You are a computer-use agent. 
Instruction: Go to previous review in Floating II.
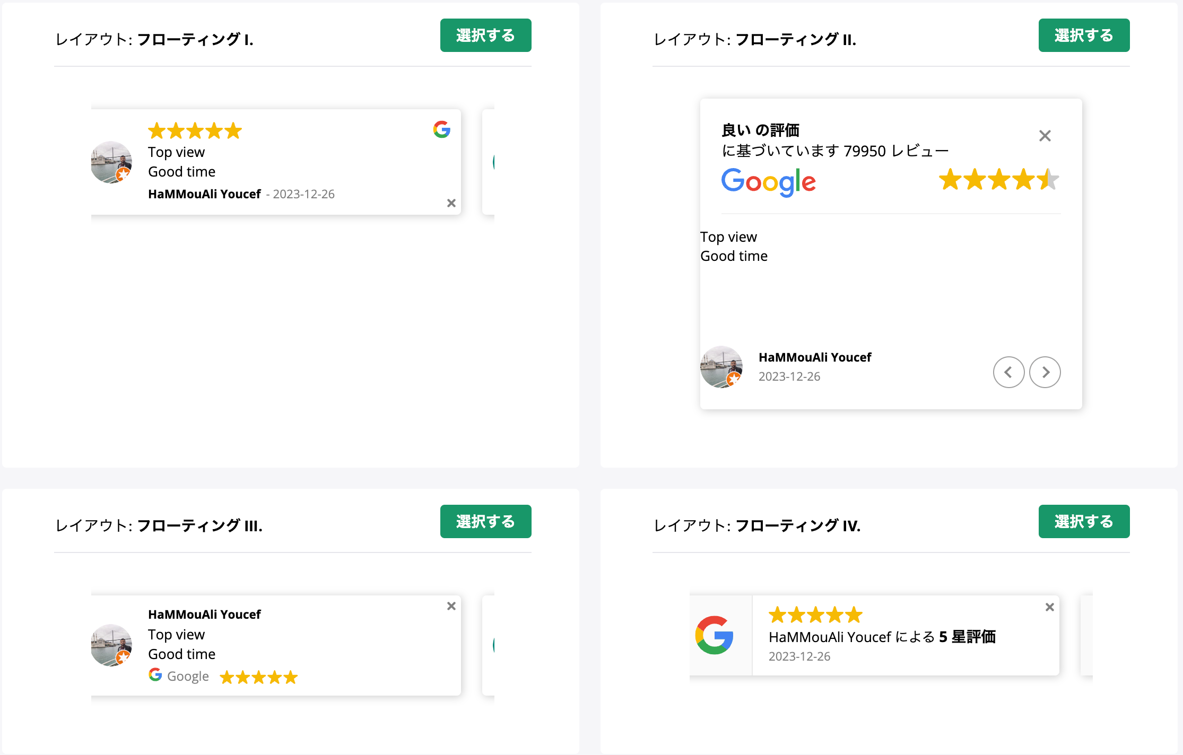click(x=1008, y=372)
